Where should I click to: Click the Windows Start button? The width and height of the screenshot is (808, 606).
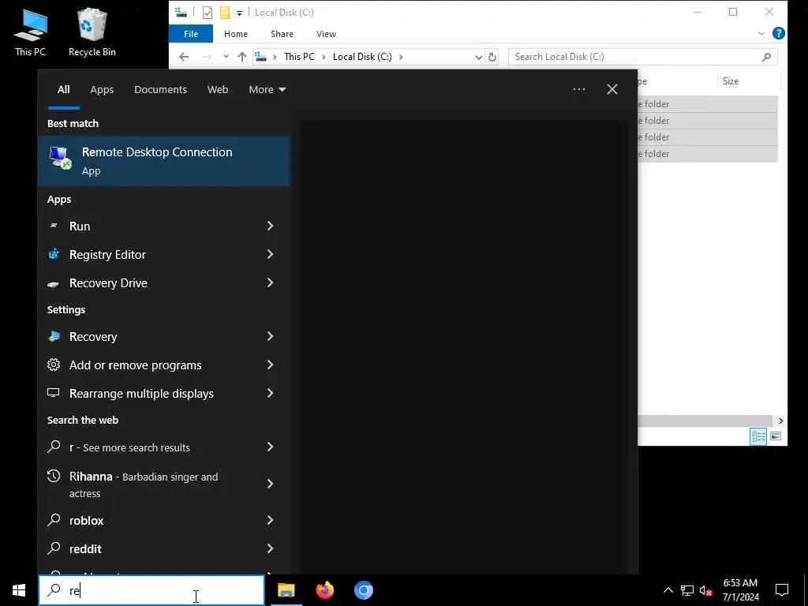pos(19,590)
